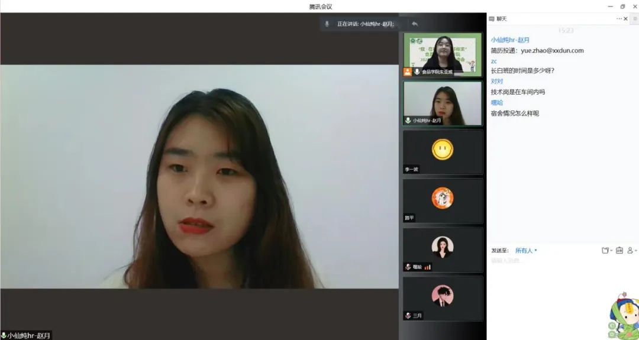
Task: Click the microphone icon in the speaking bar
Action: tap(327, 24)
